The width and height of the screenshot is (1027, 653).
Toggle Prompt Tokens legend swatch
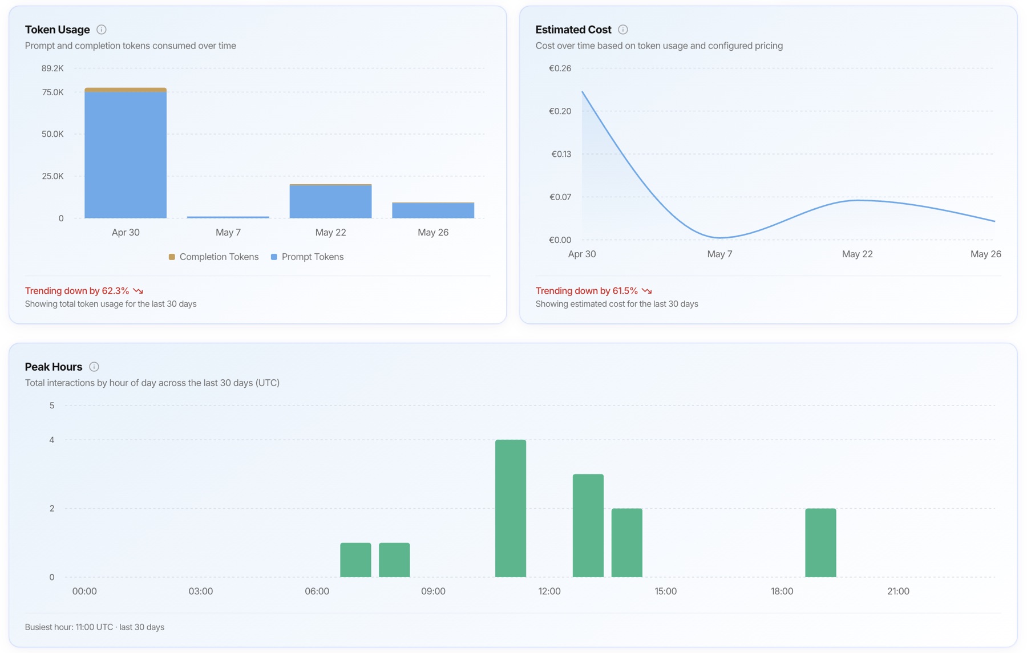tap(274, 257)
